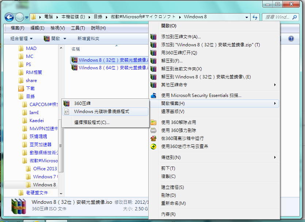The image size is (305, 222).
Task: Click 解压到(F)... entry
Action: [214, 61]
